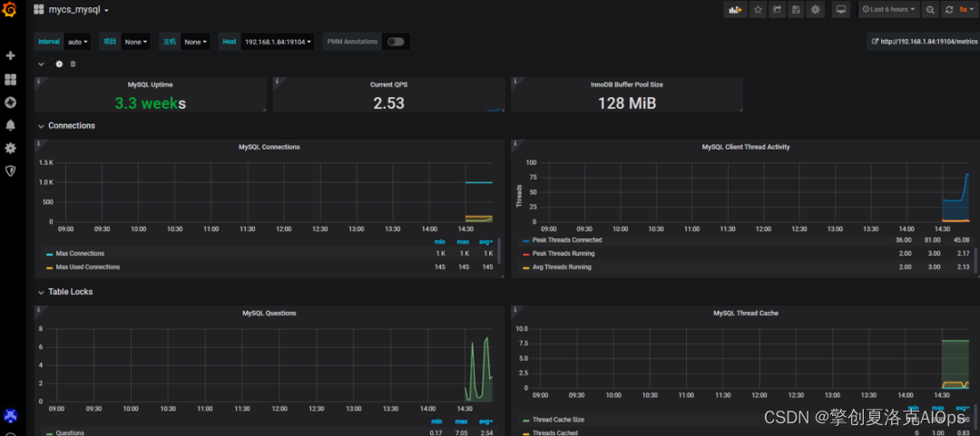Viewport: 980px width, 436px height.
Task: Open the Current QPS panel title menu
Action: tap(388, 84)
